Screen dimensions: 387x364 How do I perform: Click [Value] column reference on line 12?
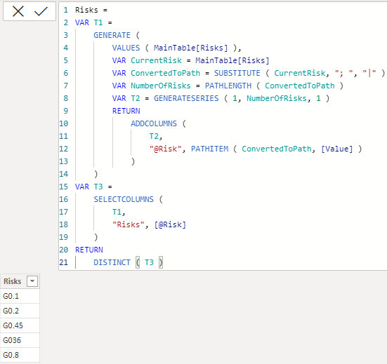point(337,149)
